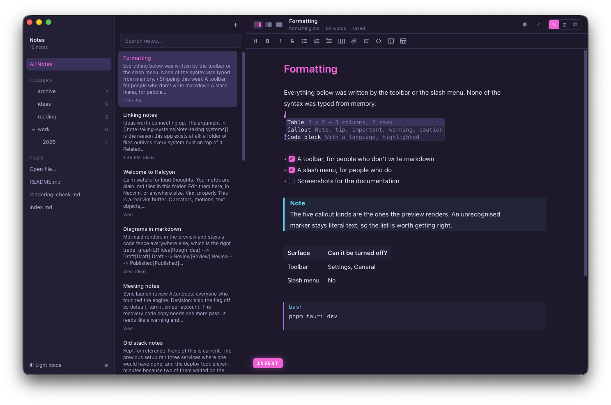This screenshot has height=405, width=611.
Task: Open README.md from the files list
Action: [45, 182]
